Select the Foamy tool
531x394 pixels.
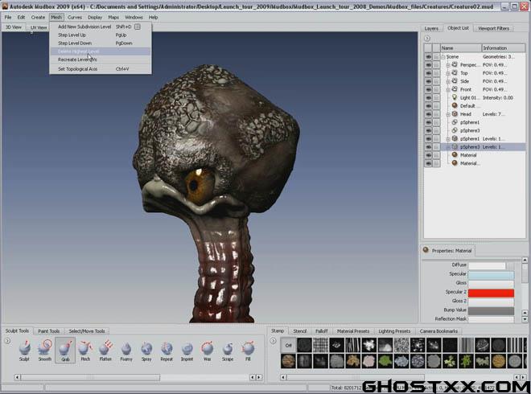(126, 351)
